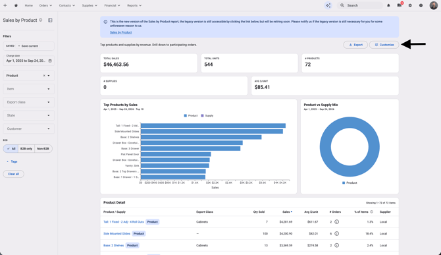Sort by the Qty Sold column header
This screenshot has height=255, width=441.
(259, 212)
